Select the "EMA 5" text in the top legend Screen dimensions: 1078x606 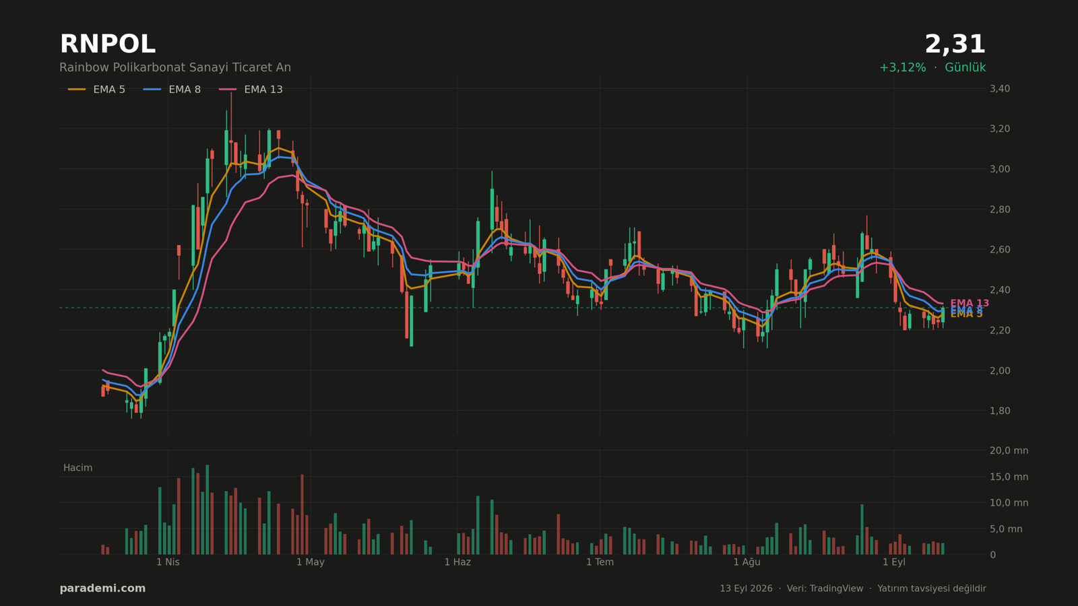109,90
